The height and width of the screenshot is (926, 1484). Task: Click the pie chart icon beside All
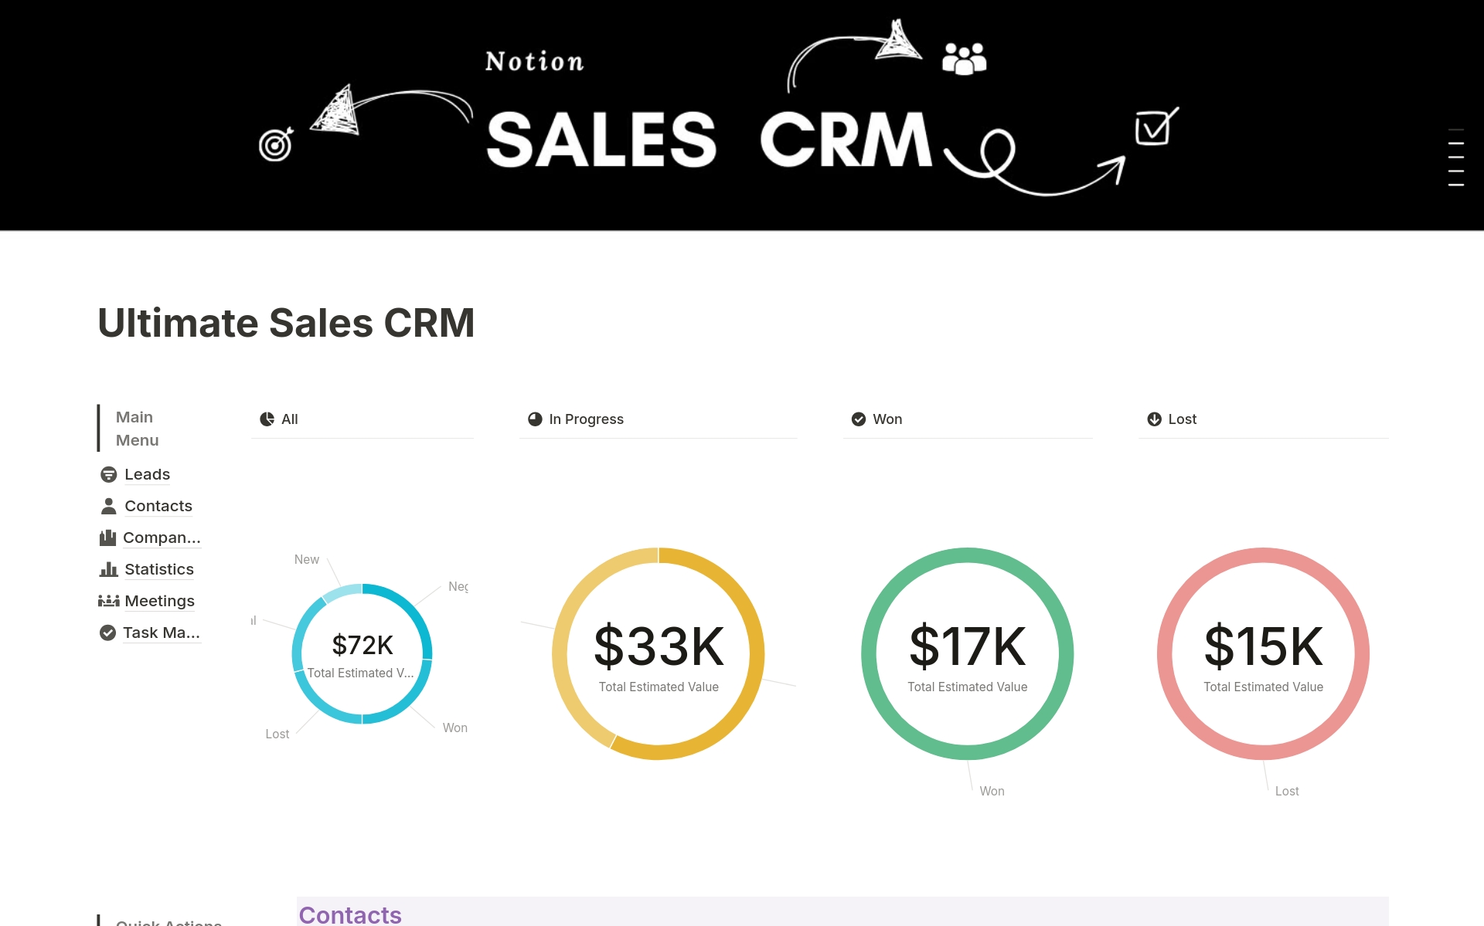(x=267, y=419)
